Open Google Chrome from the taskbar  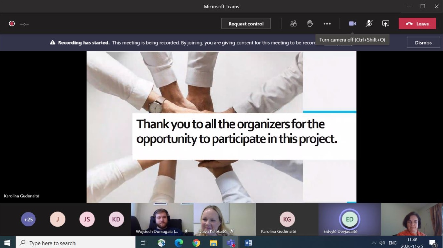point(196,243)
